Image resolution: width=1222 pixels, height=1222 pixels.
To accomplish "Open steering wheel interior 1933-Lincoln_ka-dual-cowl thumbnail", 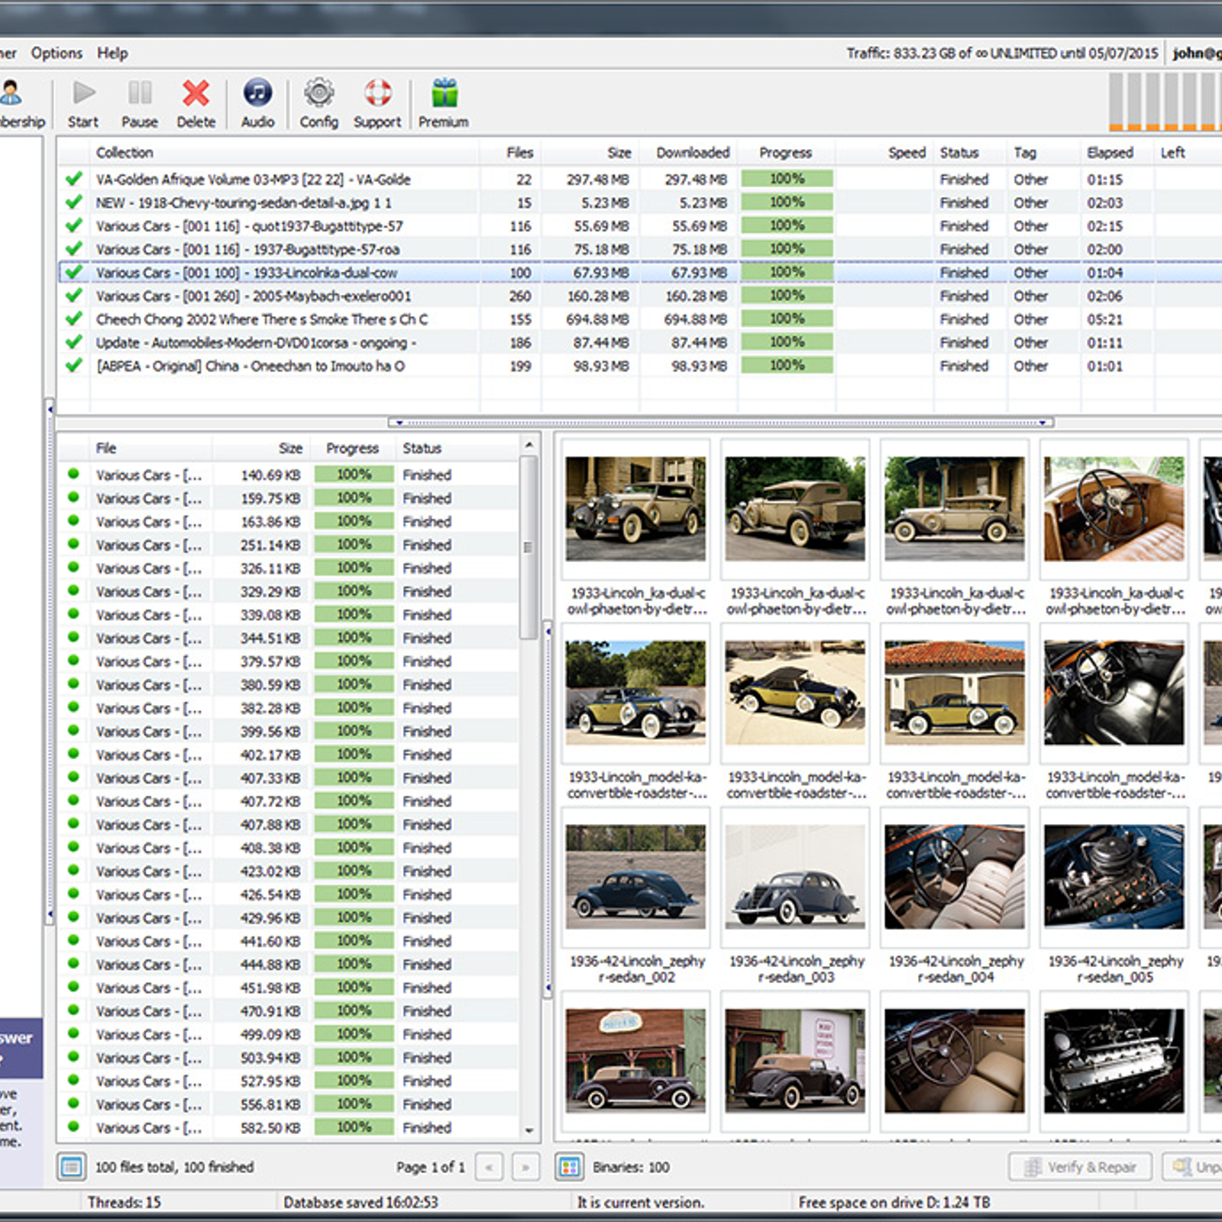I will click(1114, 509).
